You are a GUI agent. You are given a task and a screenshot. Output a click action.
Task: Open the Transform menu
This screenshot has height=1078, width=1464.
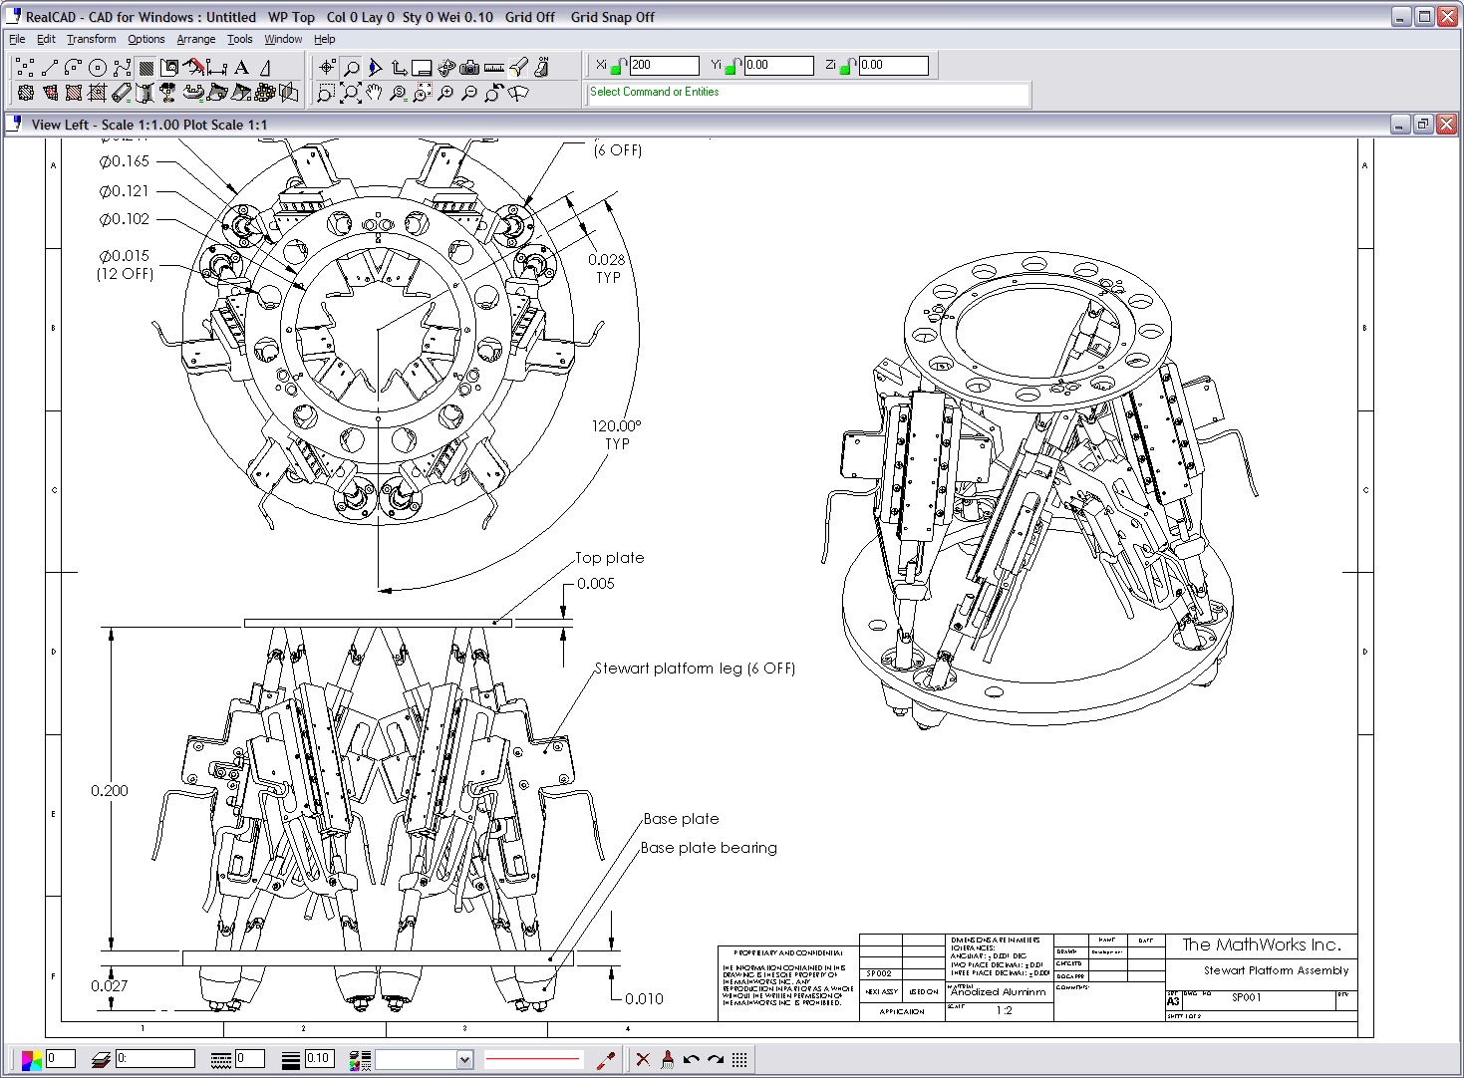tap(91, 39)
